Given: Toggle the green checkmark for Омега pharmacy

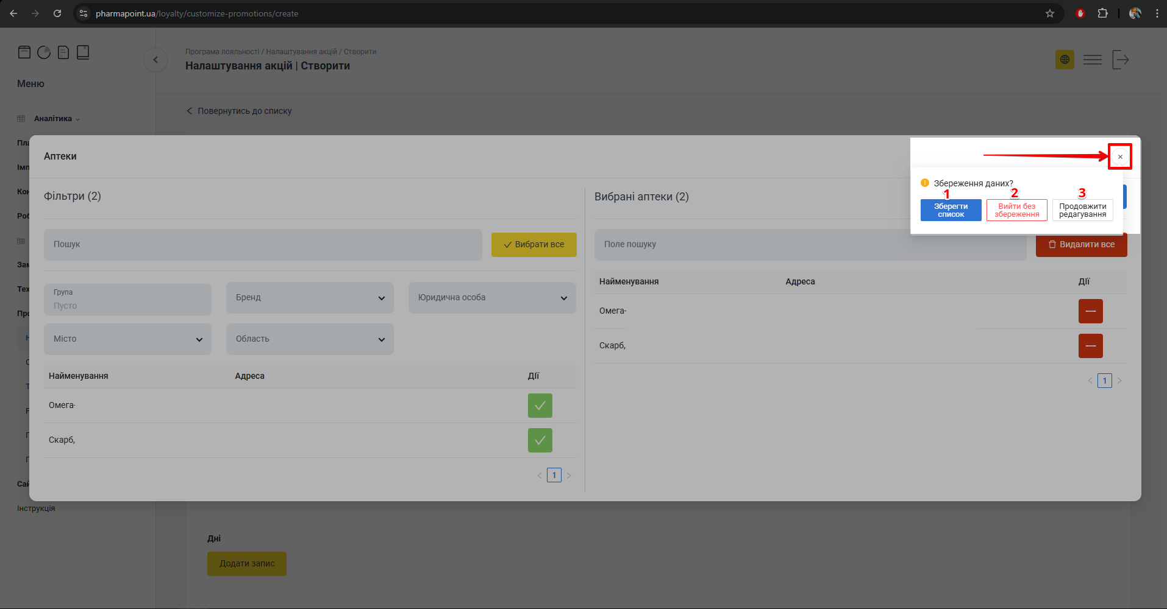Looking at the screenshot, I should tap(540, 406).
